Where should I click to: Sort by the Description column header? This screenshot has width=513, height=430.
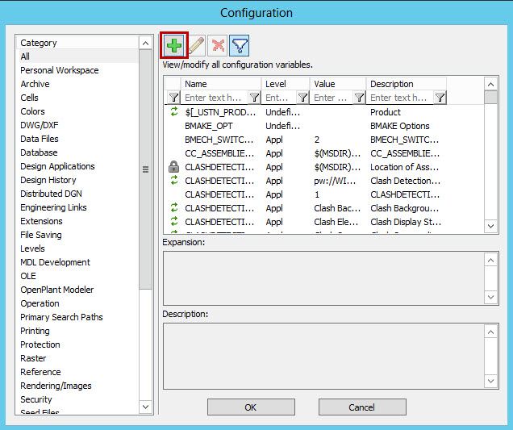[x=407, y=84]
